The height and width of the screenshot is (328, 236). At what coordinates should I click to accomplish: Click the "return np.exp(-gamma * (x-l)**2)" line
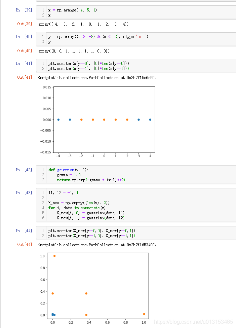point(91,180)
